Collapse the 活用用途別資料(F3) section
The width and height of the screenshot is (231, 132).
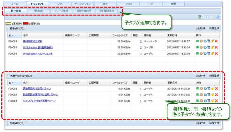tap(8, 76)
